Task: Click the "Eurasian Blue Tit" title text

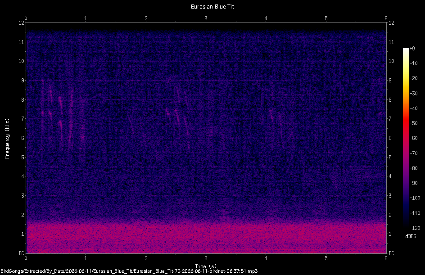Action: click(212, 7)
